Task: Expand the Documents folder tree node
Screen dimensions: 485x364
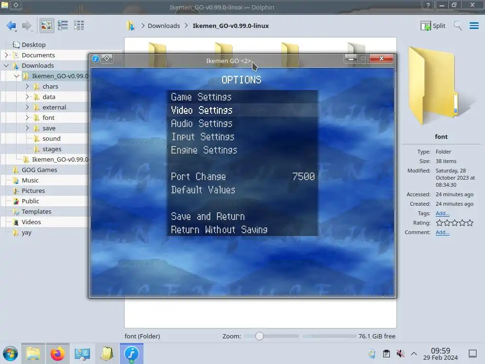Action: coord(6,55)
